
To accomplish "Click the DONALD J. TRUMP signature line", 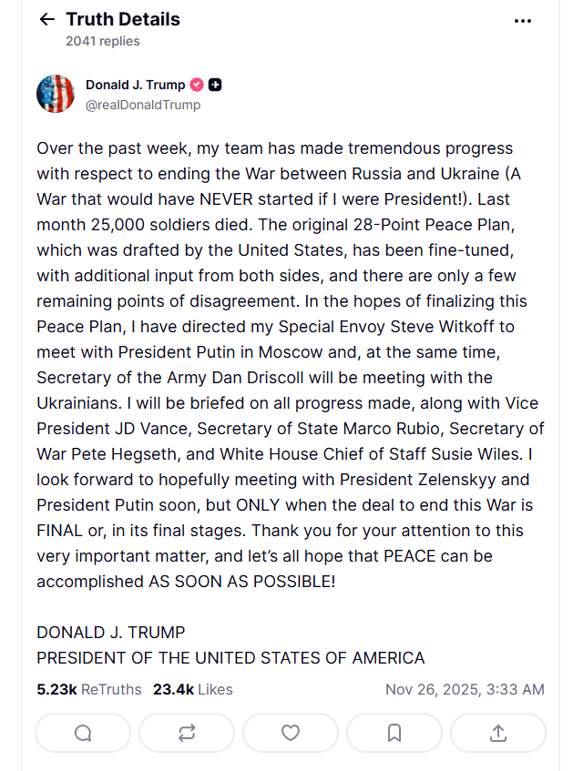I will pyautogui.click(x=111, y=632).
